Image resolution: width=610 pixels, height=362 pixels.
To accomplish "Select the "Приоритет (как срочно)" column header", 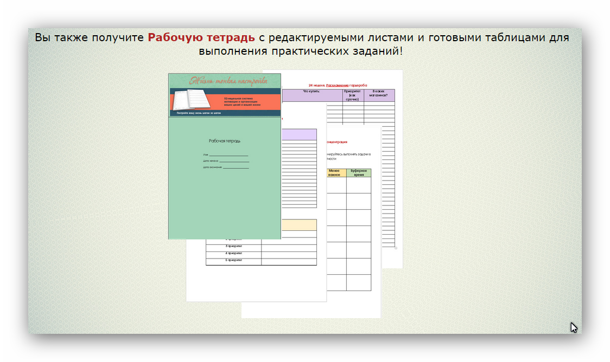I will coord(353,95).
